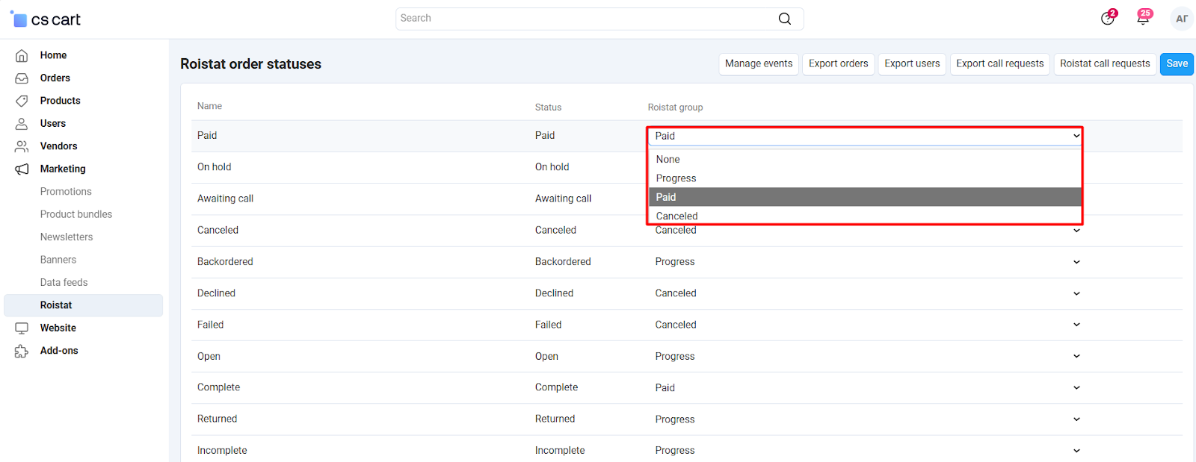The image size is (1196, 462).
Task: Click the Export users button
Action: click(x=912, y=64)
